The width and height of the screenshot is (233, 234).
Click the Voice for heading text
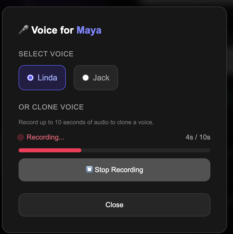(52, 30)
